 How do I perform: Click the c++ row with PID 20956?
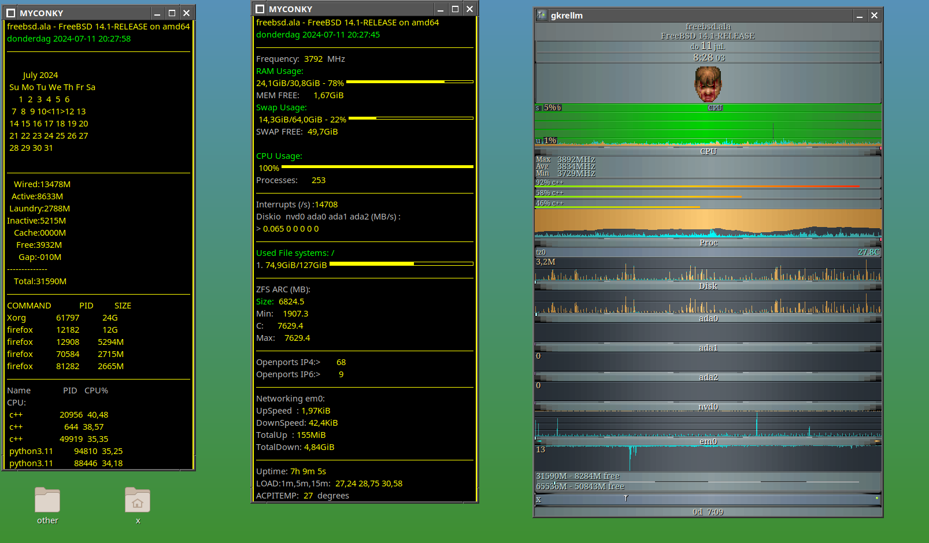click(59, 415)
